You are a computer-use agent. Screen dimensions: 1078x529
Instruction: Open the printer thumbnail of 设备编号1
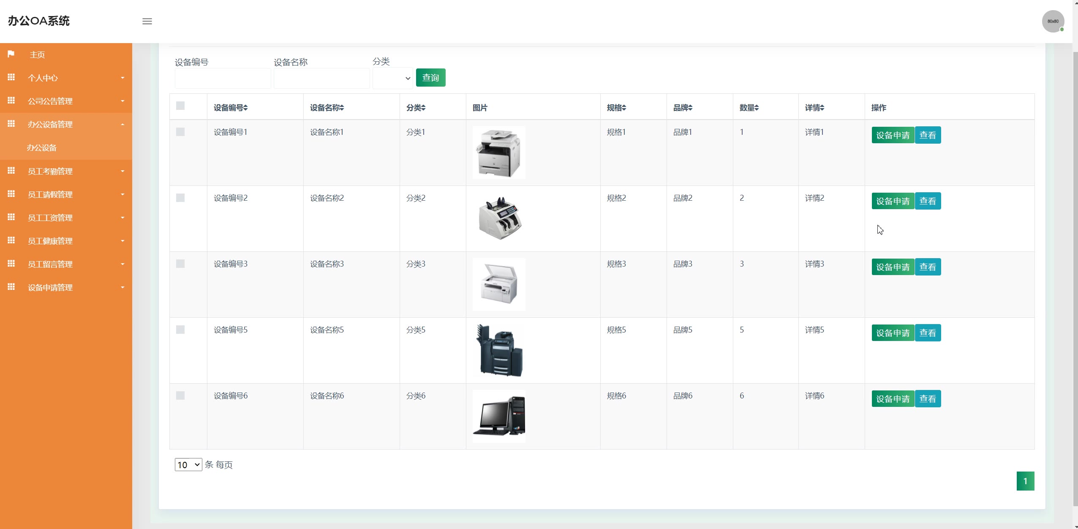click(x=499, y=153)
